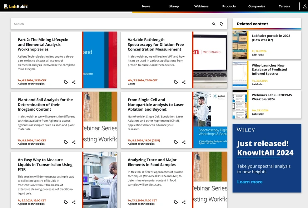
Task: Share the Measure Liquids FTIR webinar
Action: 74,202
